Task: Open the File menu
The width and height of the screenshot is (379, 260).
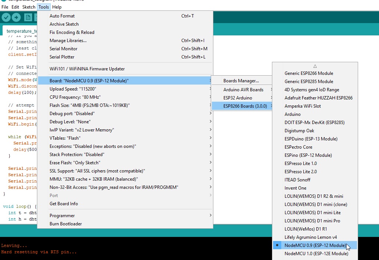Action: click(5, 7)
